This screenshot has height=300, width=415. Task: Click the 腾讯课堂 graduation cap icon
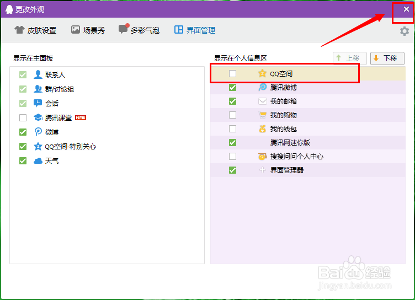pos(38,117)
